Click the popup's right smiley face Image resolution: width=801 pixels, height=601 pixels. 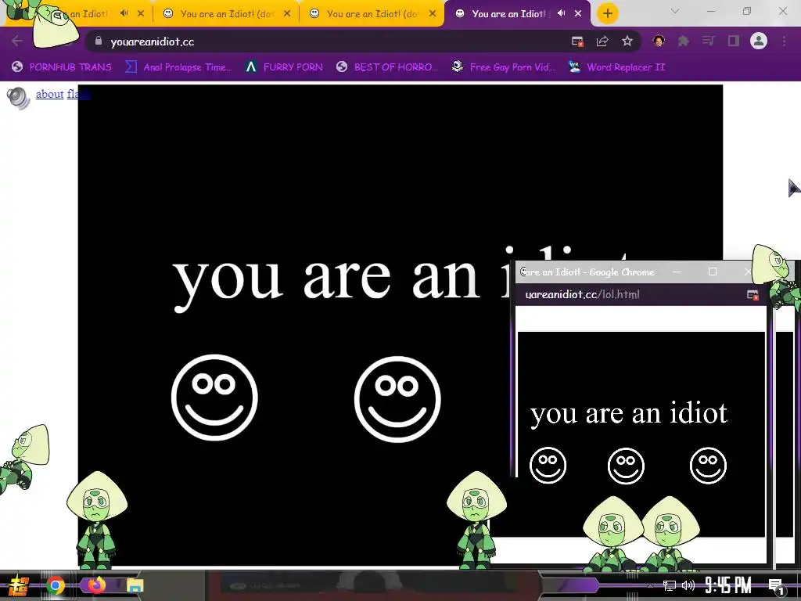point(708,465)
